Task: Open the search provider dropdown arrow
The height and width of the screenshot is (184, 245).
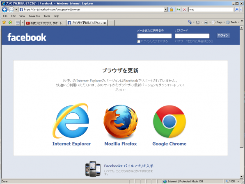Action: click(x=241, y=9)
